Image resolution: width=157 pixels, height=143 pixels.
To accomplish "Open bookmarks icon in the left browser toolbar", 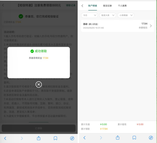I will [55, 138].
